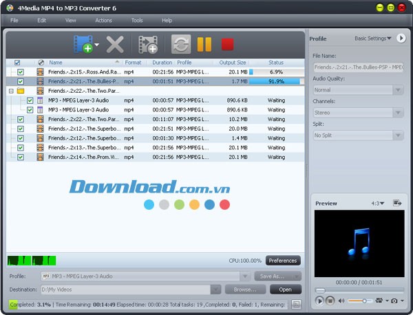This screenshot has height=315, width=413.
Task: Click the Preferences button
Action: click(283, 261)
